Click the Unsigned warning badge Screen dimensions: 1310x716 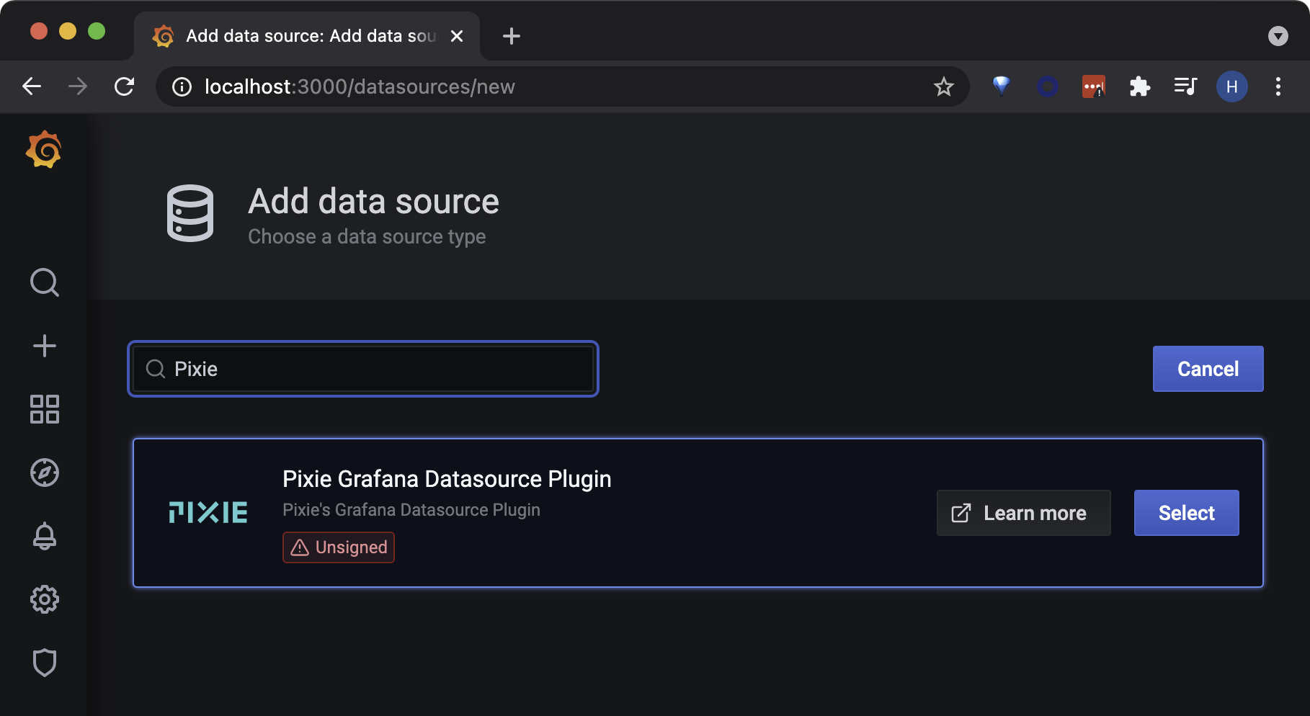click(339, 547)
